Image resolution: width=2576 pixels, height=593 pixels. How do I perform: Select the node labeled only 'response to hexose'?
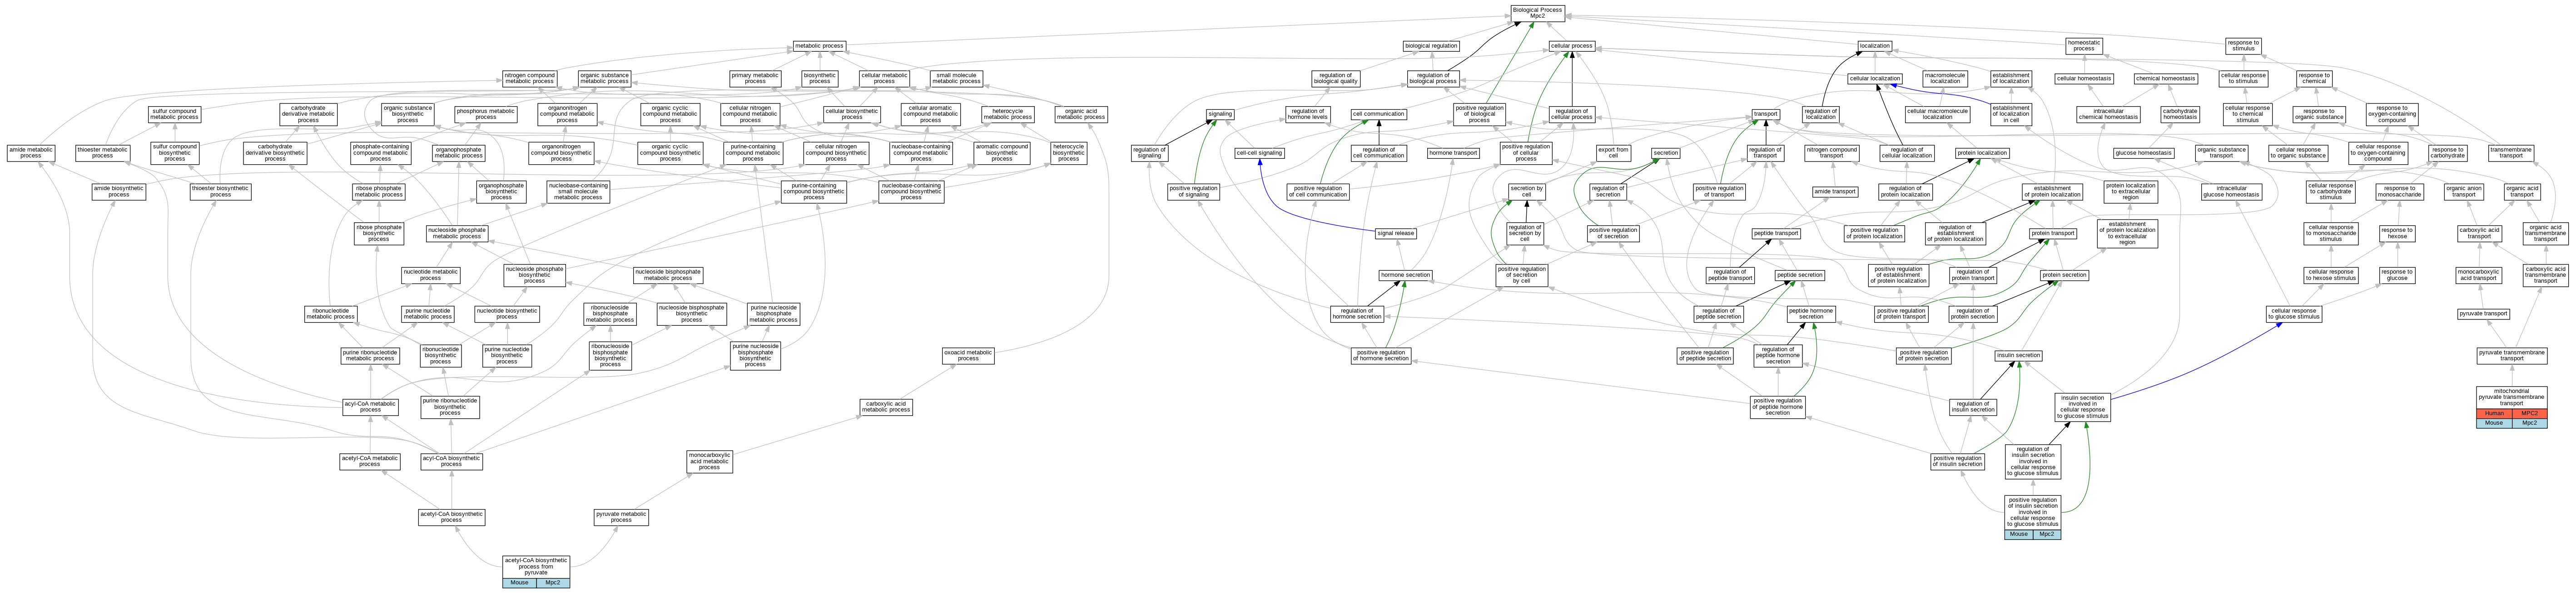coord(2397,234)
